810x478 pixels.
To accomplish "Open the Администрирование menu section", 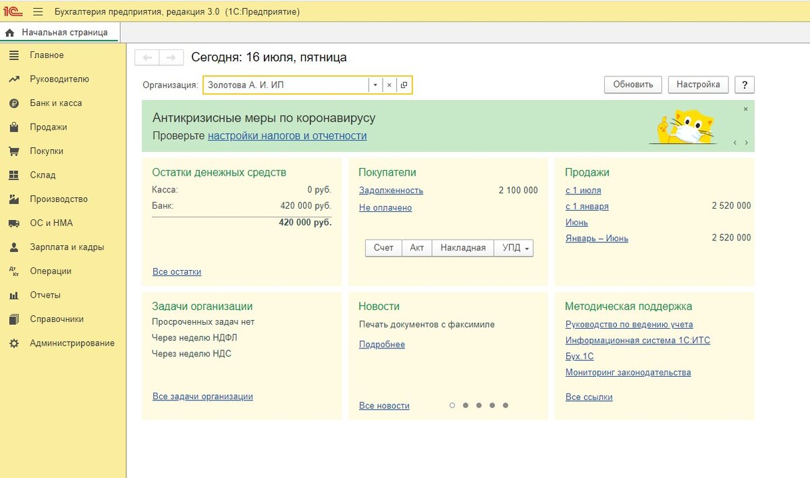I will 72,343.
